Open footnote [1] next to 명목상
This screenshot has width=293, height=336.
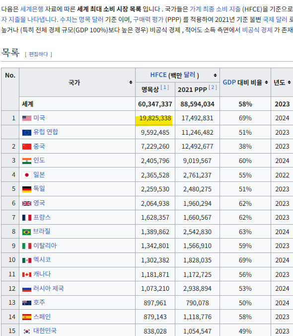pyautogui.click(x=164, y=87)
